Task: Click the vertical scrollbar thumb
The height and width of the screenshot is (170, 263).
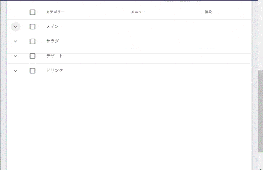Action: [x=261, y=112]
